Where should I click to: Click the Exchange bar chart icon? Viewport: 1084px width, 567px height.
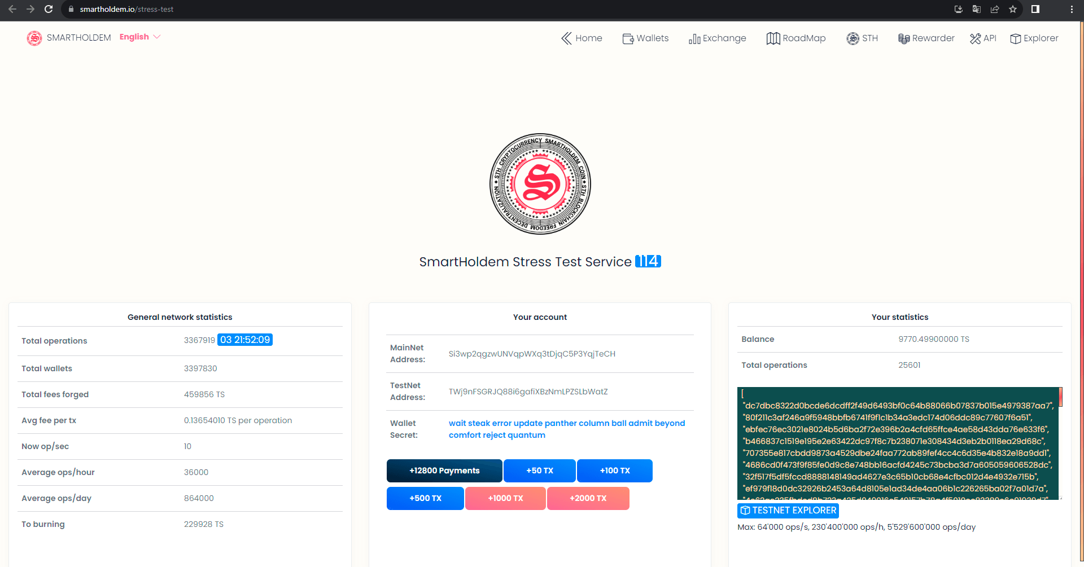[x=694, y=38]
